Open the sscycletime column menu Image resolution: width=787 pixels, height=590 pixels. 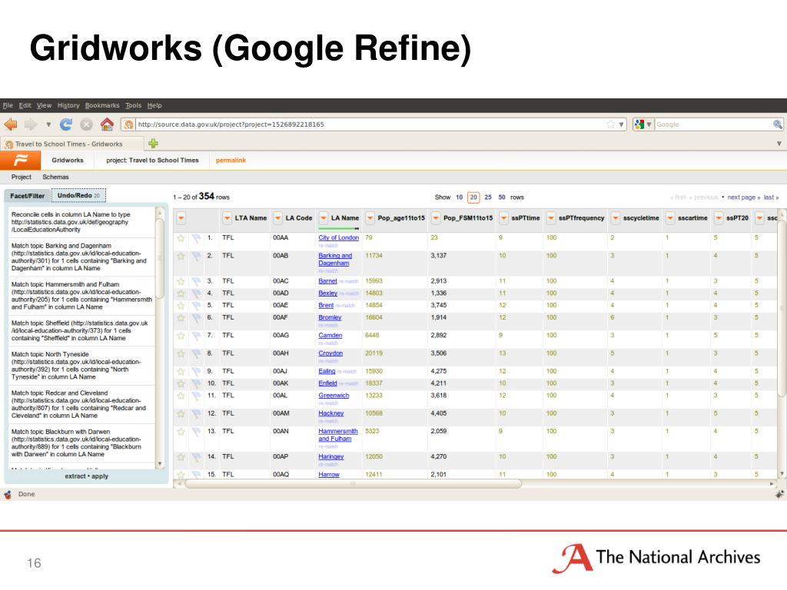(616, 218)
